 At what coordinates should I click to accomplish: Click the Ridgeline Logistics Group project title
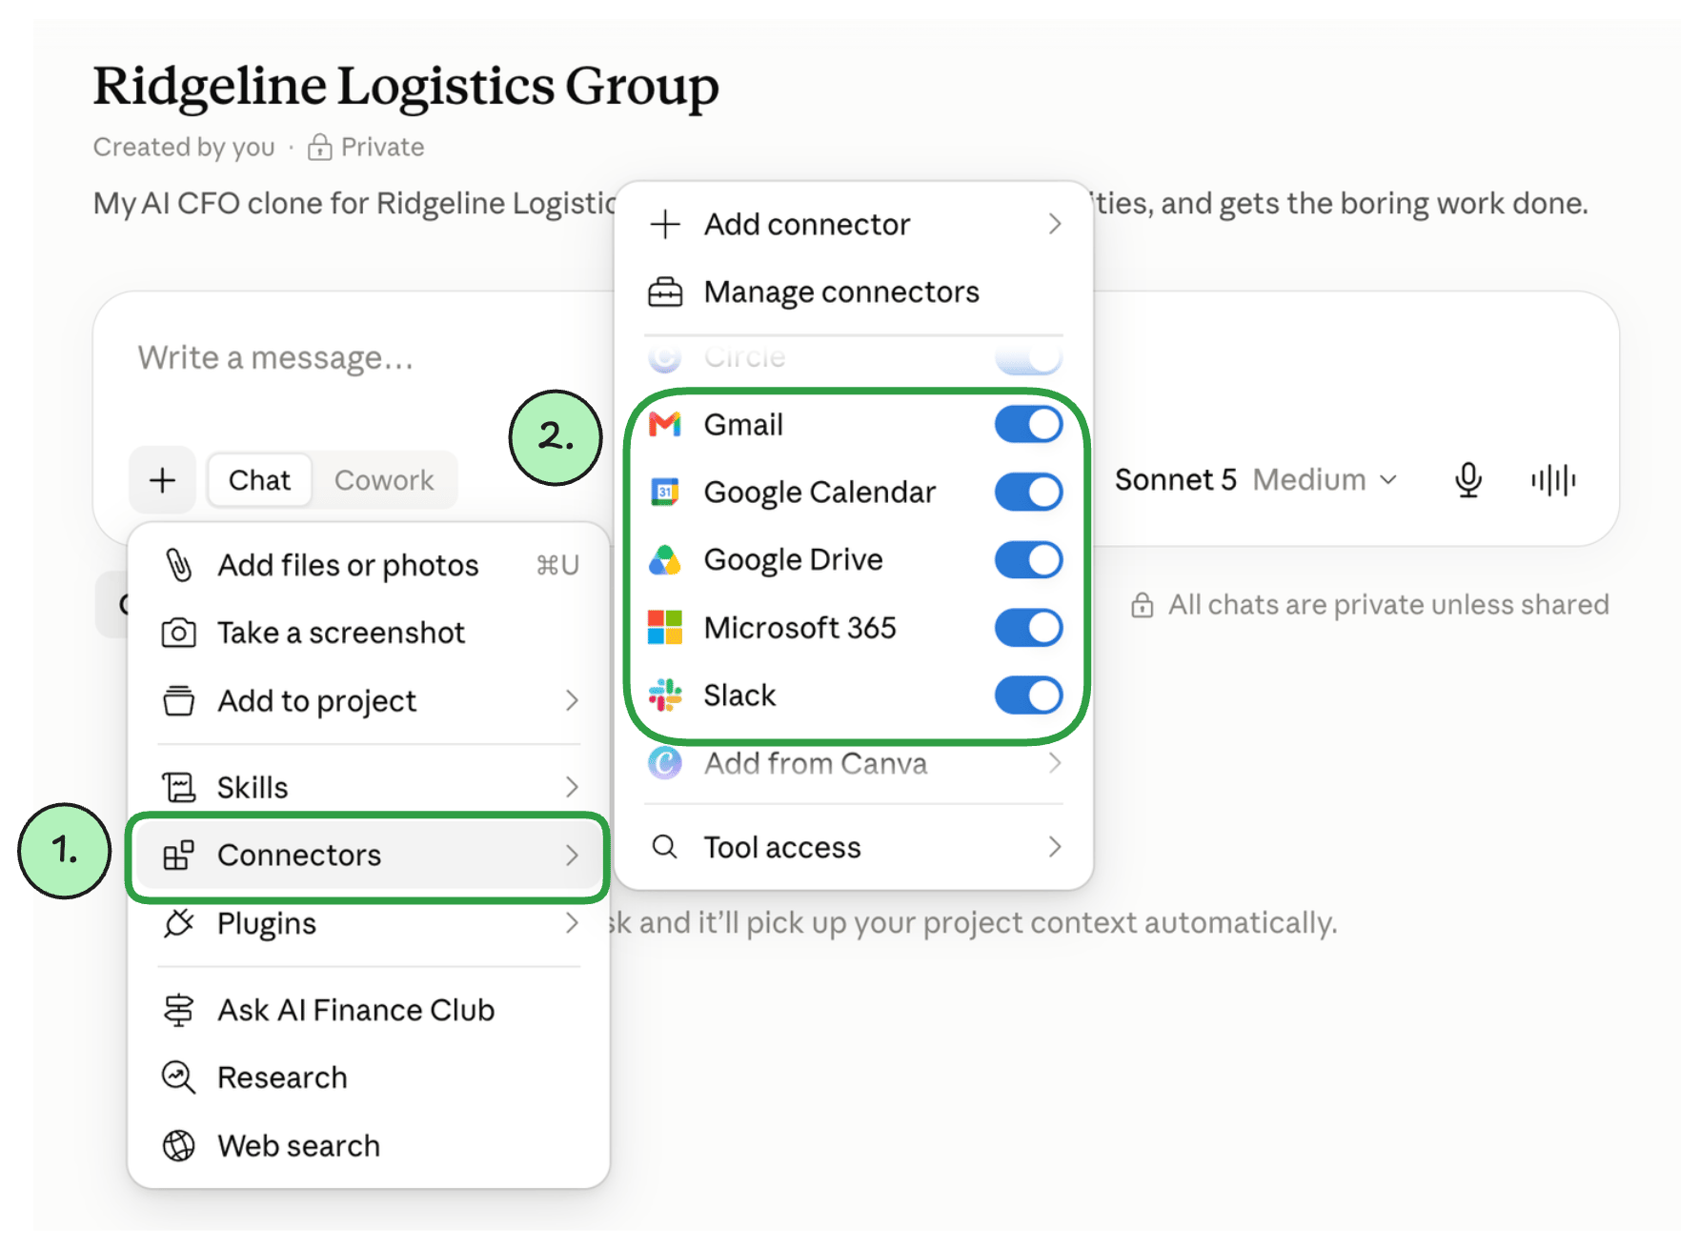coord(406,87)
